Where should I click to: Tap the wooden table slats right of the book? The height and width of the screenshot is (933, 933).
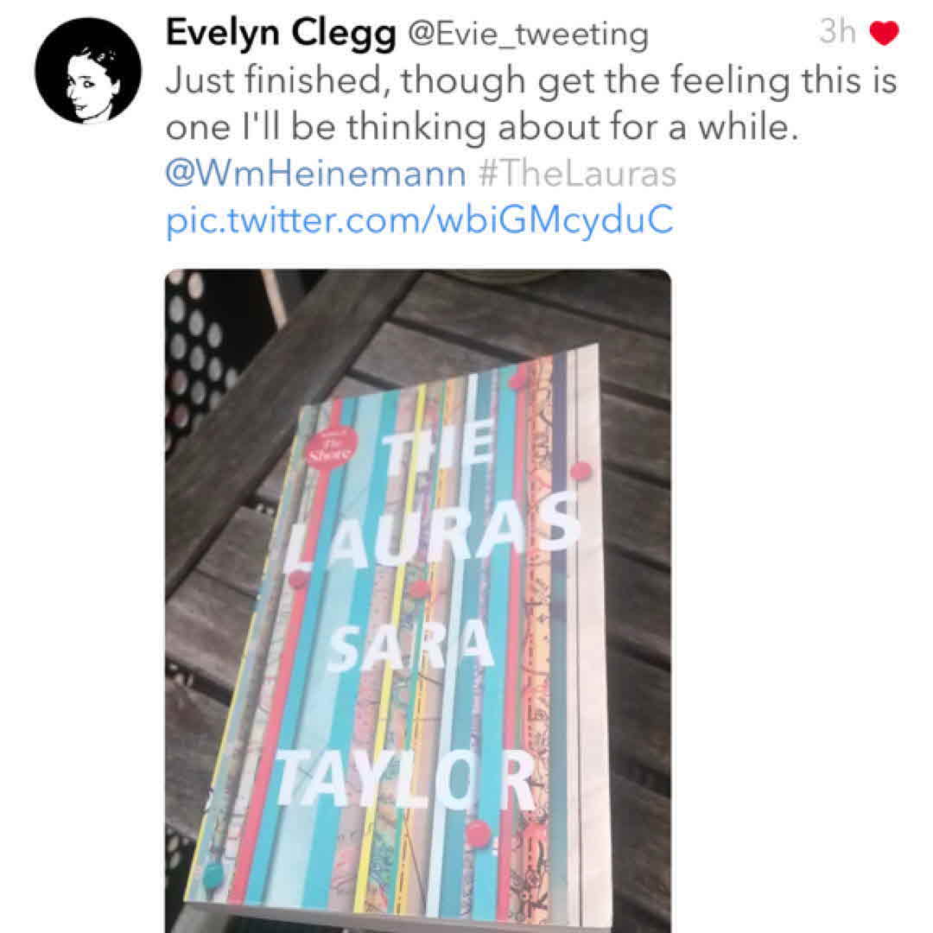(x=637, y=595)
